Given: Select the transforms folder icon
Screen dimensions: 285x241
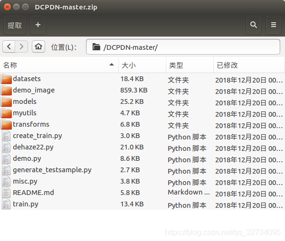Looking at the screenshot, I should [6, 124].
